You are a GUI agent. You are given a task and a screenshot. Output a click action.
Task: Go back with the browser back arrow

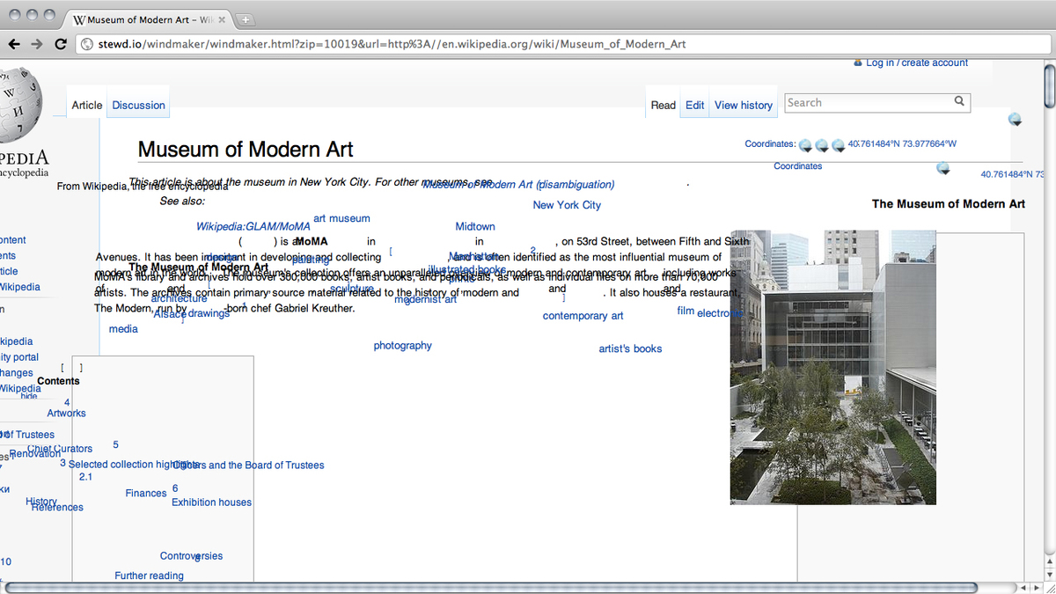click(15, 44)
